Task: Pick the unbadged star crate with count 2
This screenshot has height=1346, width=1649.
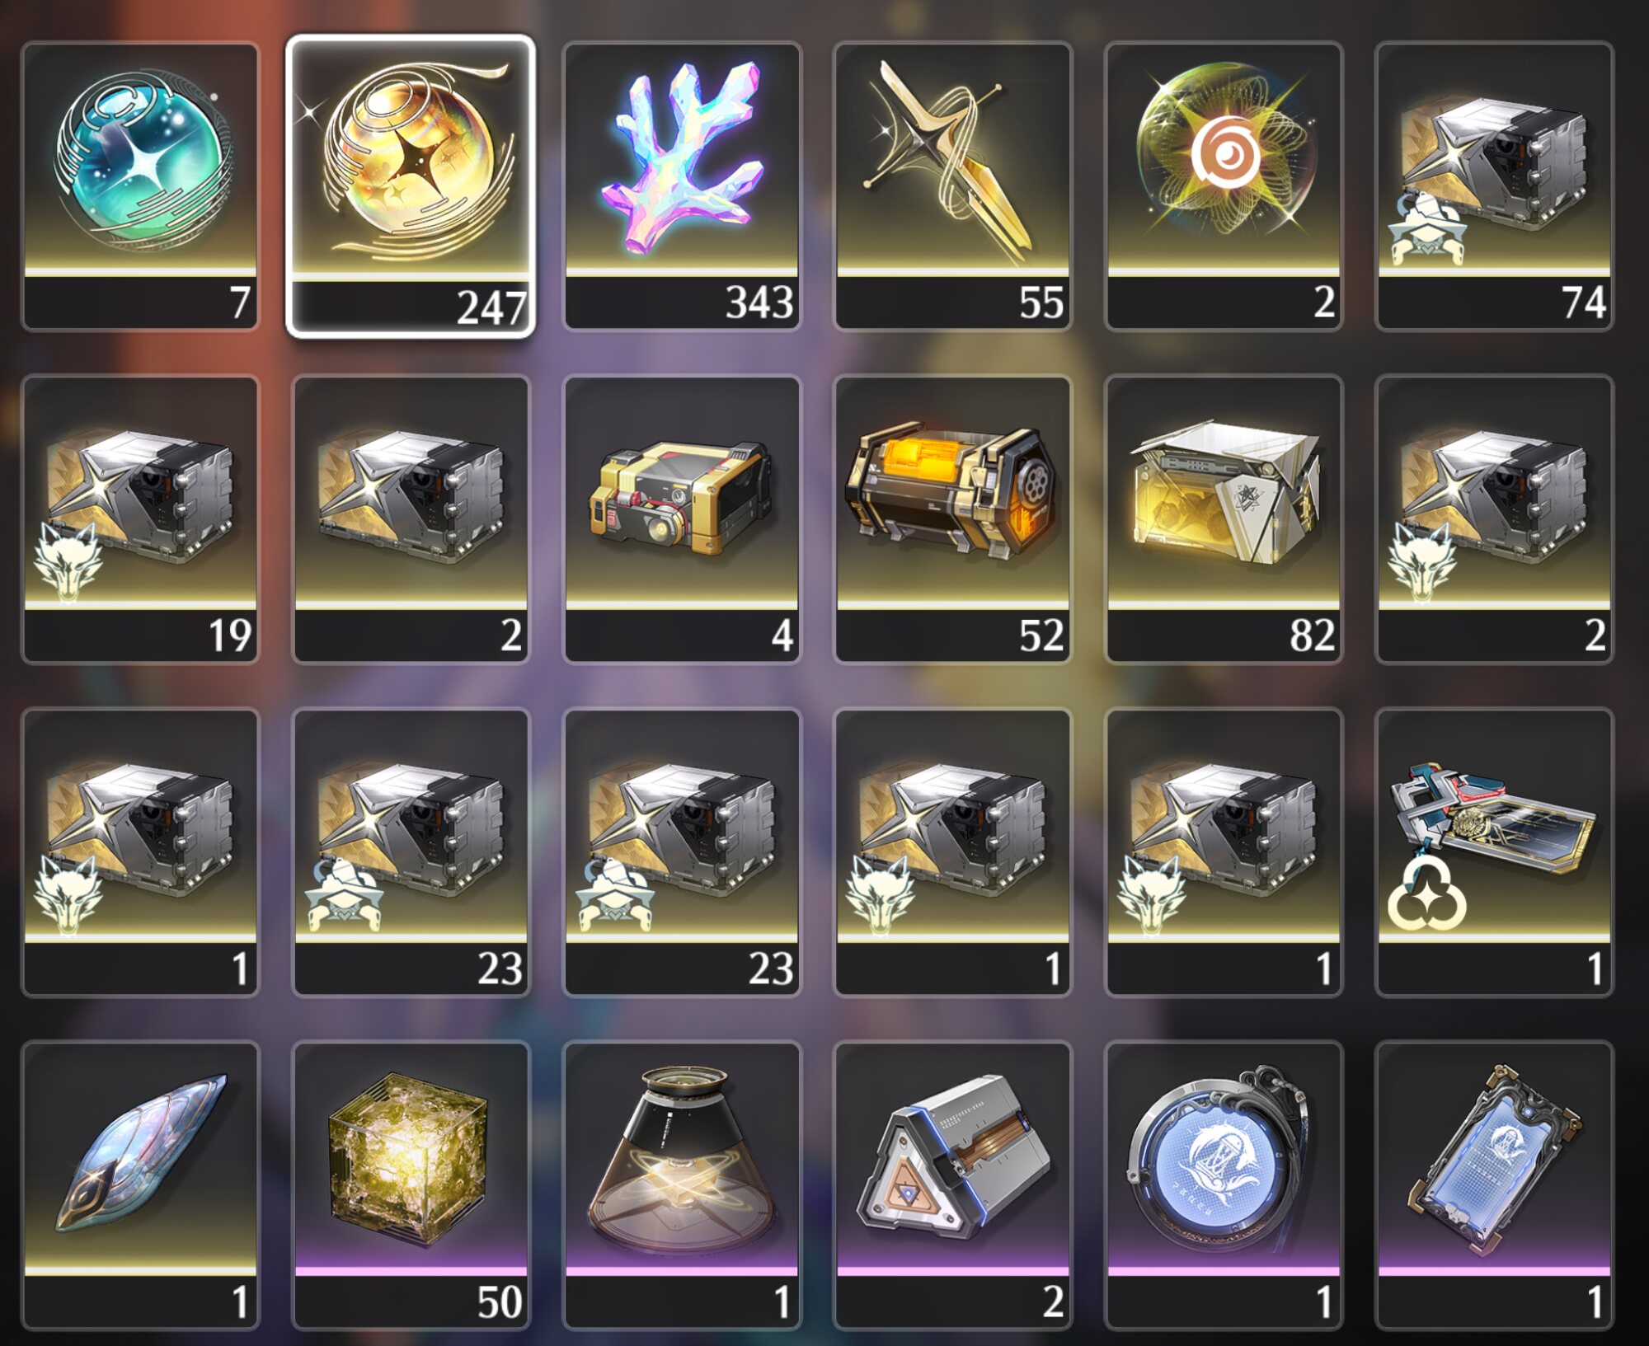Action: click(411, 519)
